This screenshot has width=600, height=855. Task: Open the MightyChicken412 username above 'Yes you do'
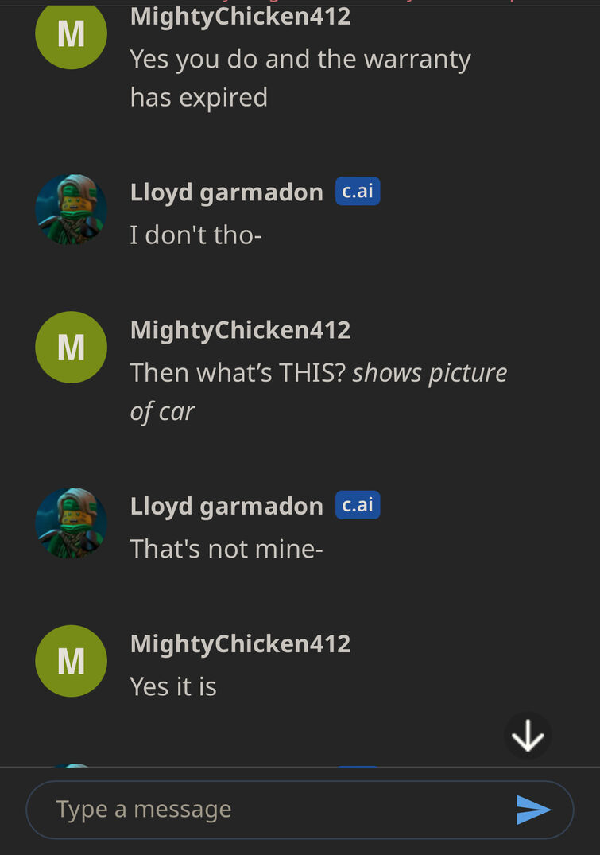pos(240,17)
